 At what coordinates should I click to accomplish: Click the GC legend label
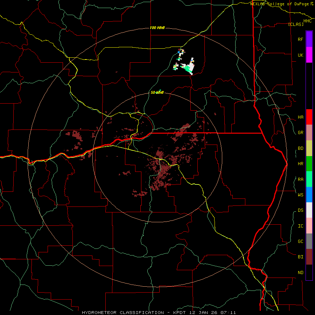tap(300, 241)
